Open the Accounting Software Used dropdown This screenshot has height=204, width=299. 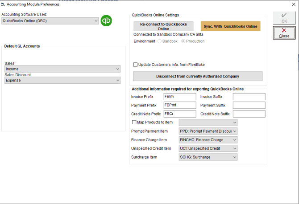[x=50, y=21]
